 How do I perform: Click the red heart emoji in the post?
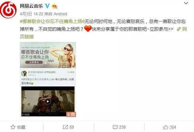click(88, 28)
